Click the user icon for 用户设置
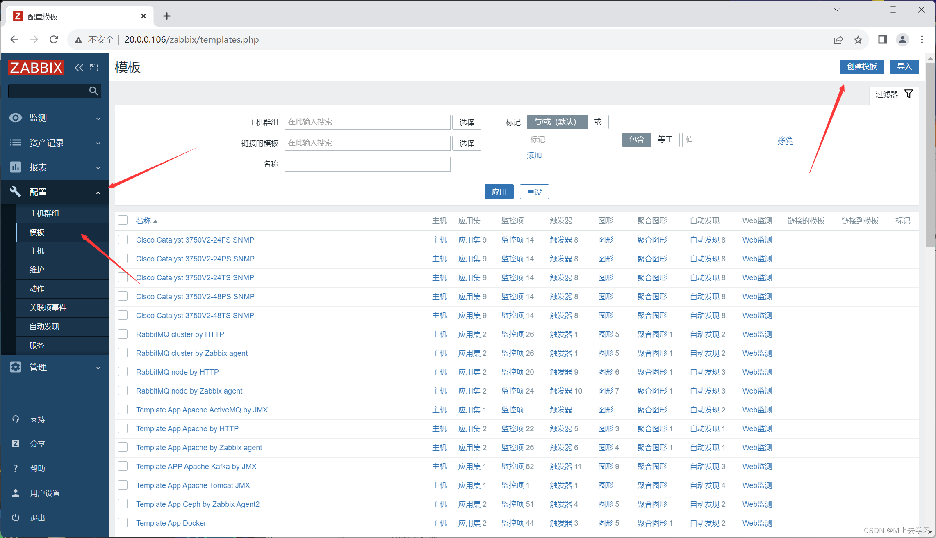 (x=16, y=493)
